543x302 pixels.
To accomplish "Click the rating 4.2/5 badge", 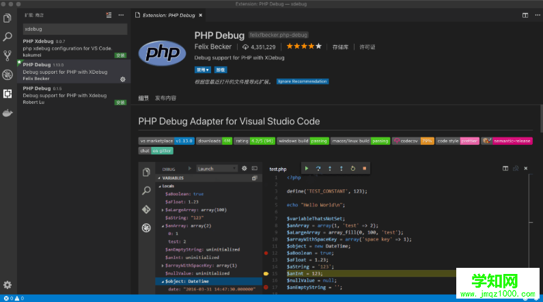I will tap(255, 141).
